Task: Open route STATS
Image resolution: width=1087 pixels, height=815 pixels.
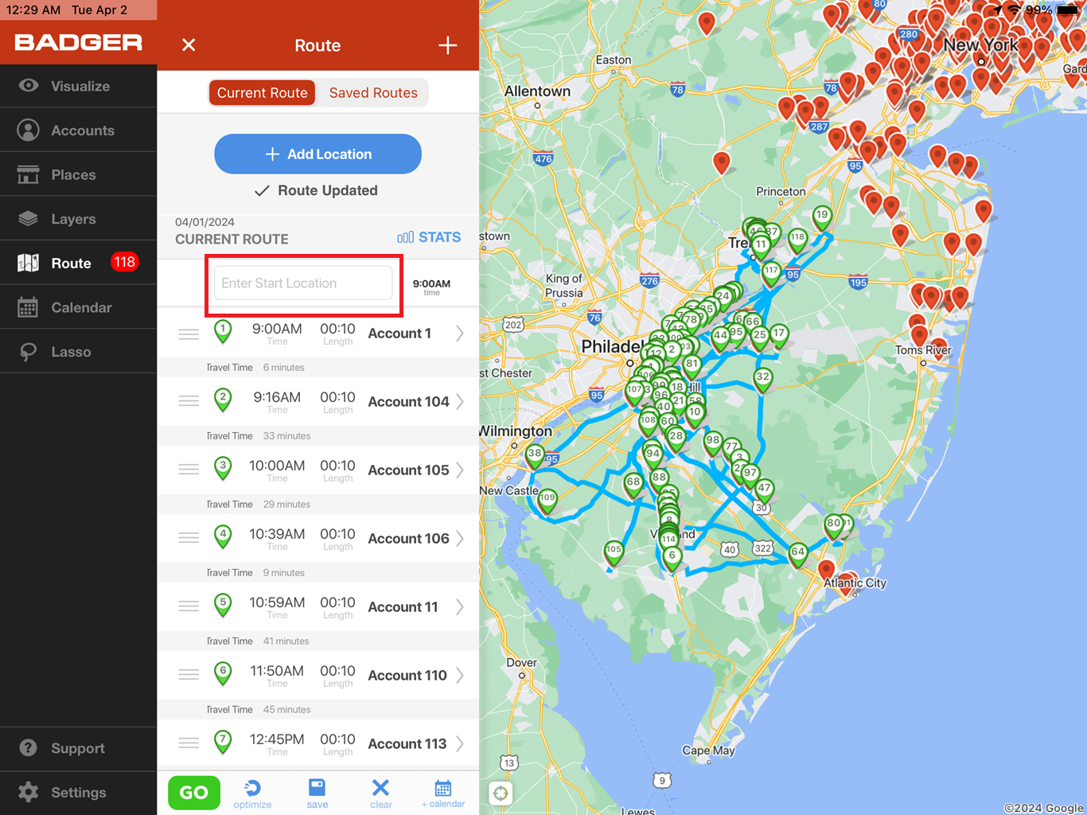Action: click(429, 237)
